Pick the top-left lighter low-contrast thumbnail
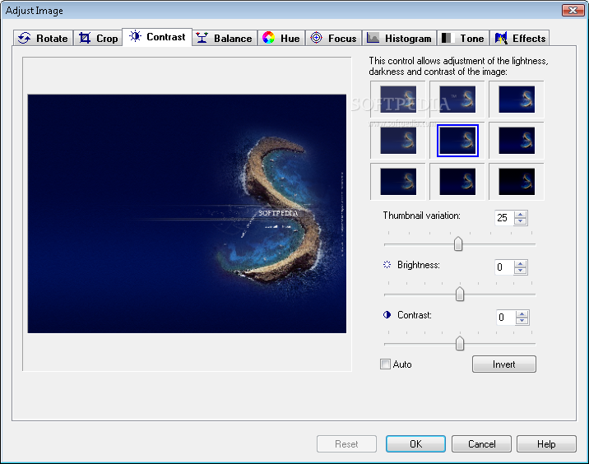This screenshot has height=464, width=589. point(398,100)
